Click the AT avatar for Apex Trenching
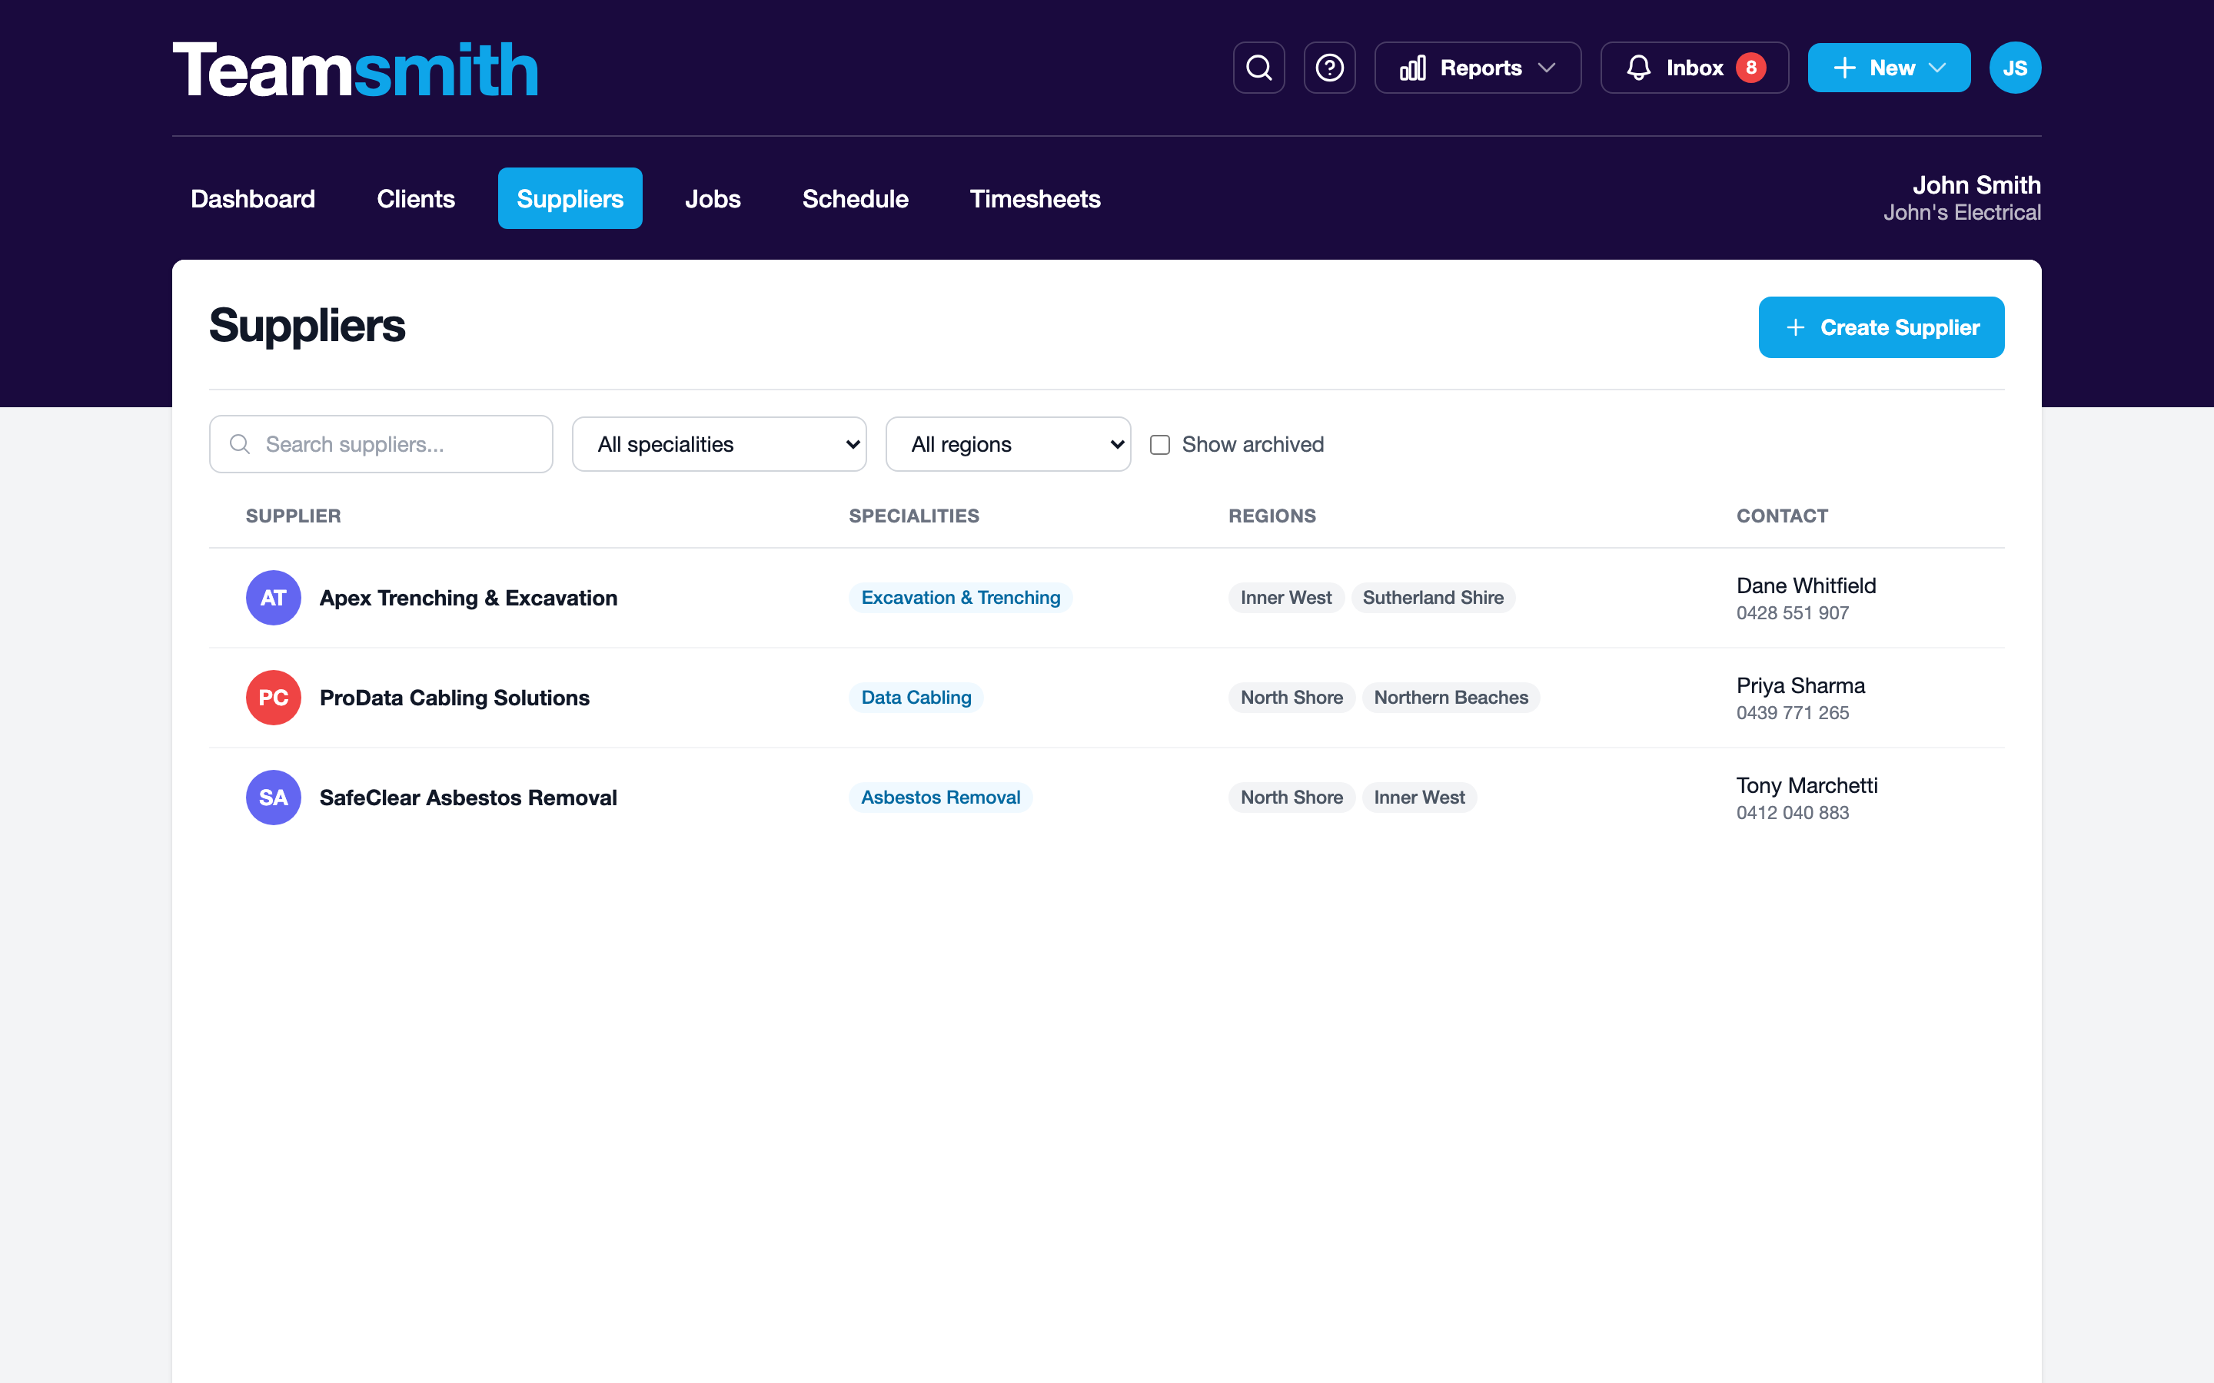The height and width of the screenshot is (1383, 2214). 274,599
